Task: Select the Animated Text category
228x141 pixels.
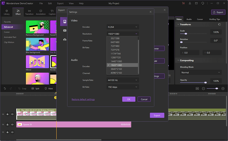Action: [x=10, y=37]
